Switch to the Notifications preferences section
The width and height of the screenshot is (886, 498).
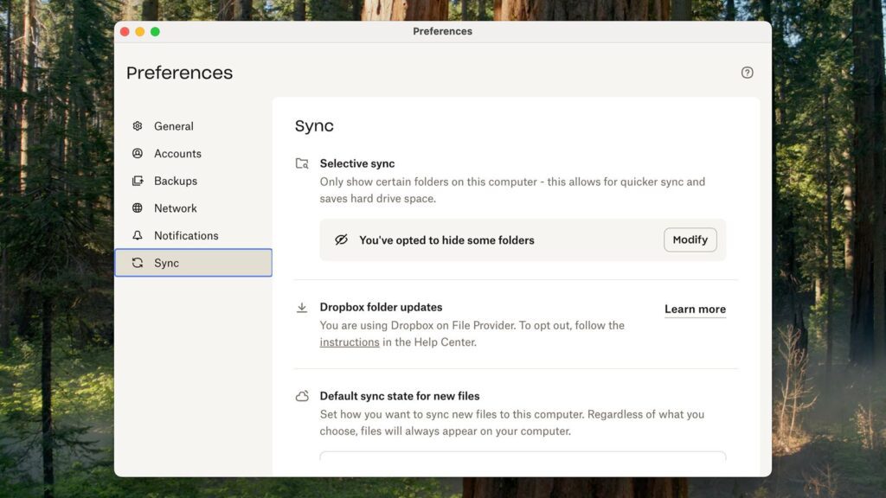pos(185,235)
